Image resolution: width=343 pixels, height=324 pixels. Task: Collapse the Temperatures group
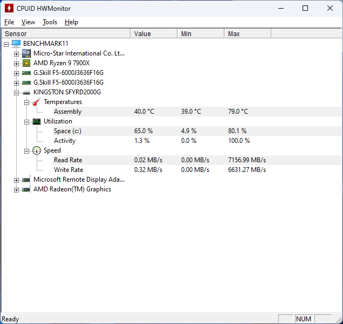coord(26,102)
